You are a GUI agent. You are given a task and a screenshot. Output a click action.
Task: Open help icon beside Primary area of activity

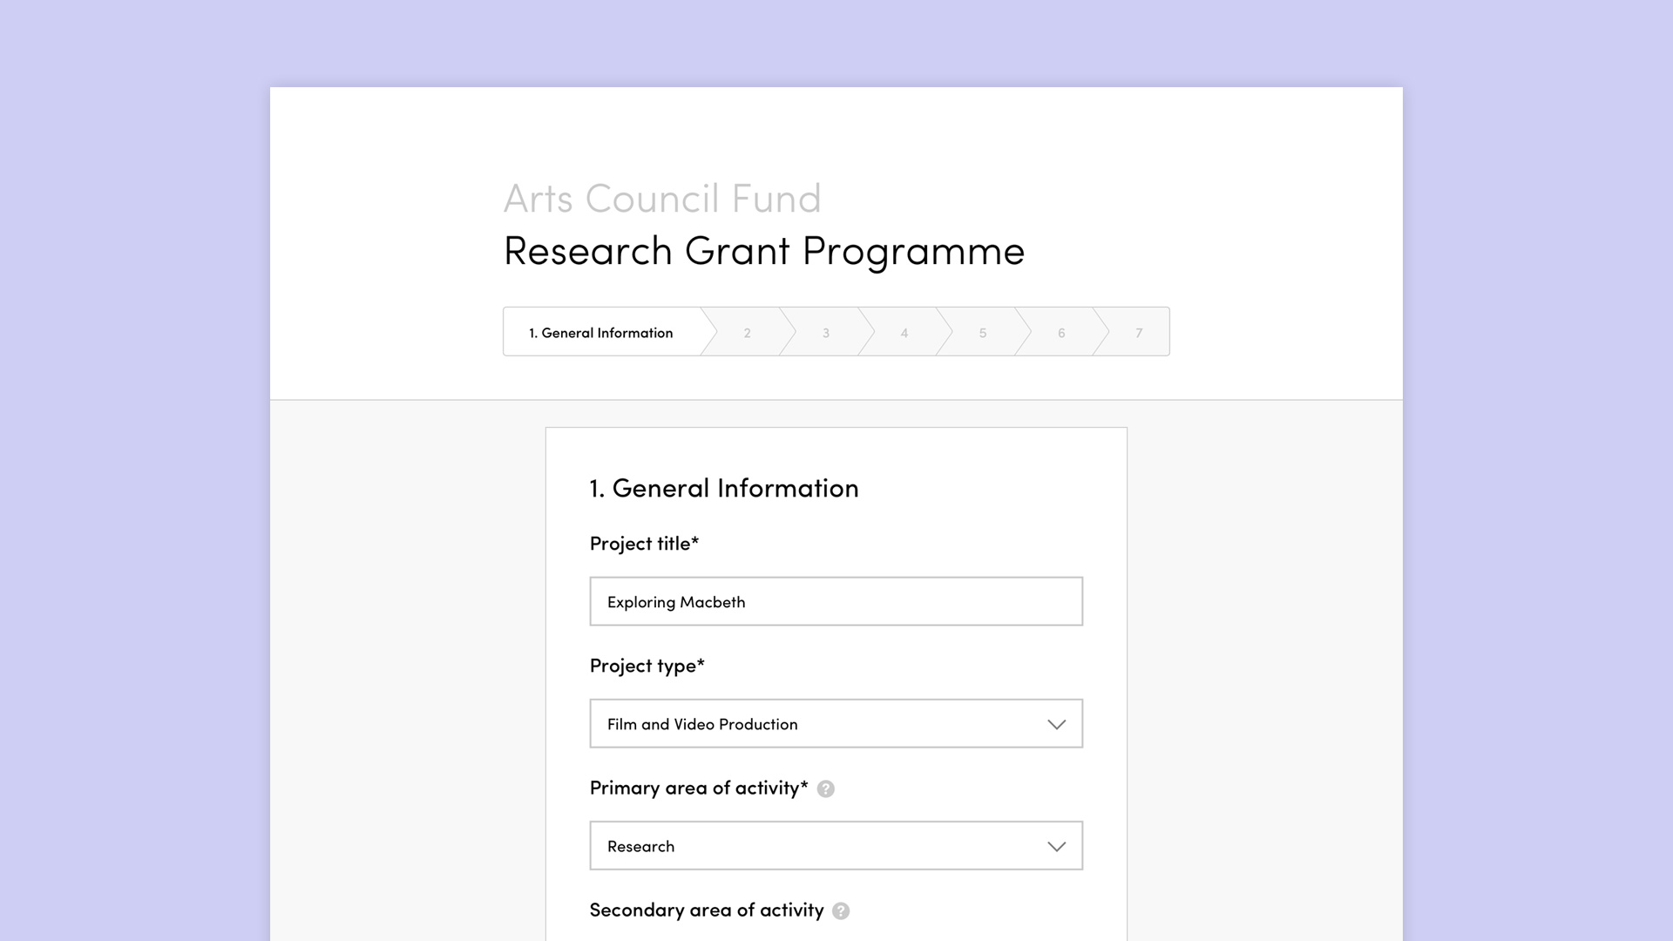pyautogui.click(x=826, y=789)
